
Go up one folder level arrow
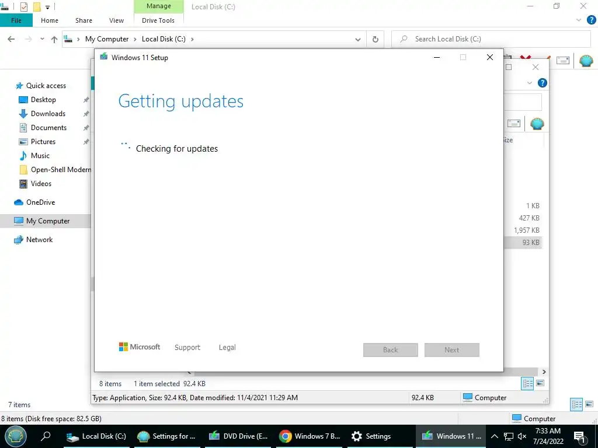pos(54,39)
